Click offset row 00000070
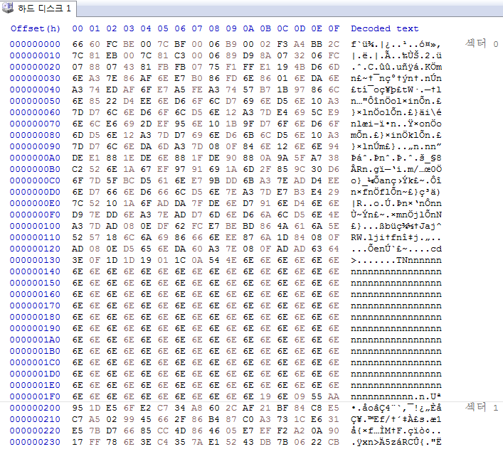The height and width of the screenshot is (449, 503). coord(35,124)
